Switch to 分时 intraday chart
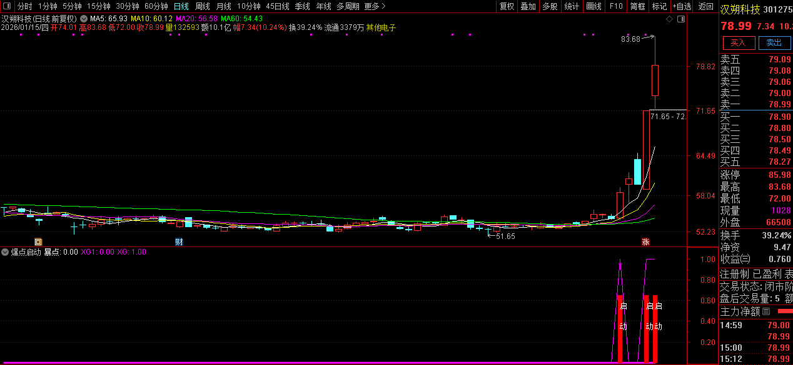Screen dimensions: 793x365 25,6
